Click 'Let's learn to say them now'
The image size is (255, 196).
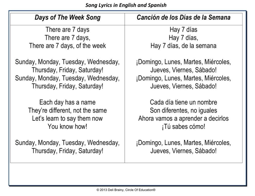pyautogui.click(x=67, y=118)
